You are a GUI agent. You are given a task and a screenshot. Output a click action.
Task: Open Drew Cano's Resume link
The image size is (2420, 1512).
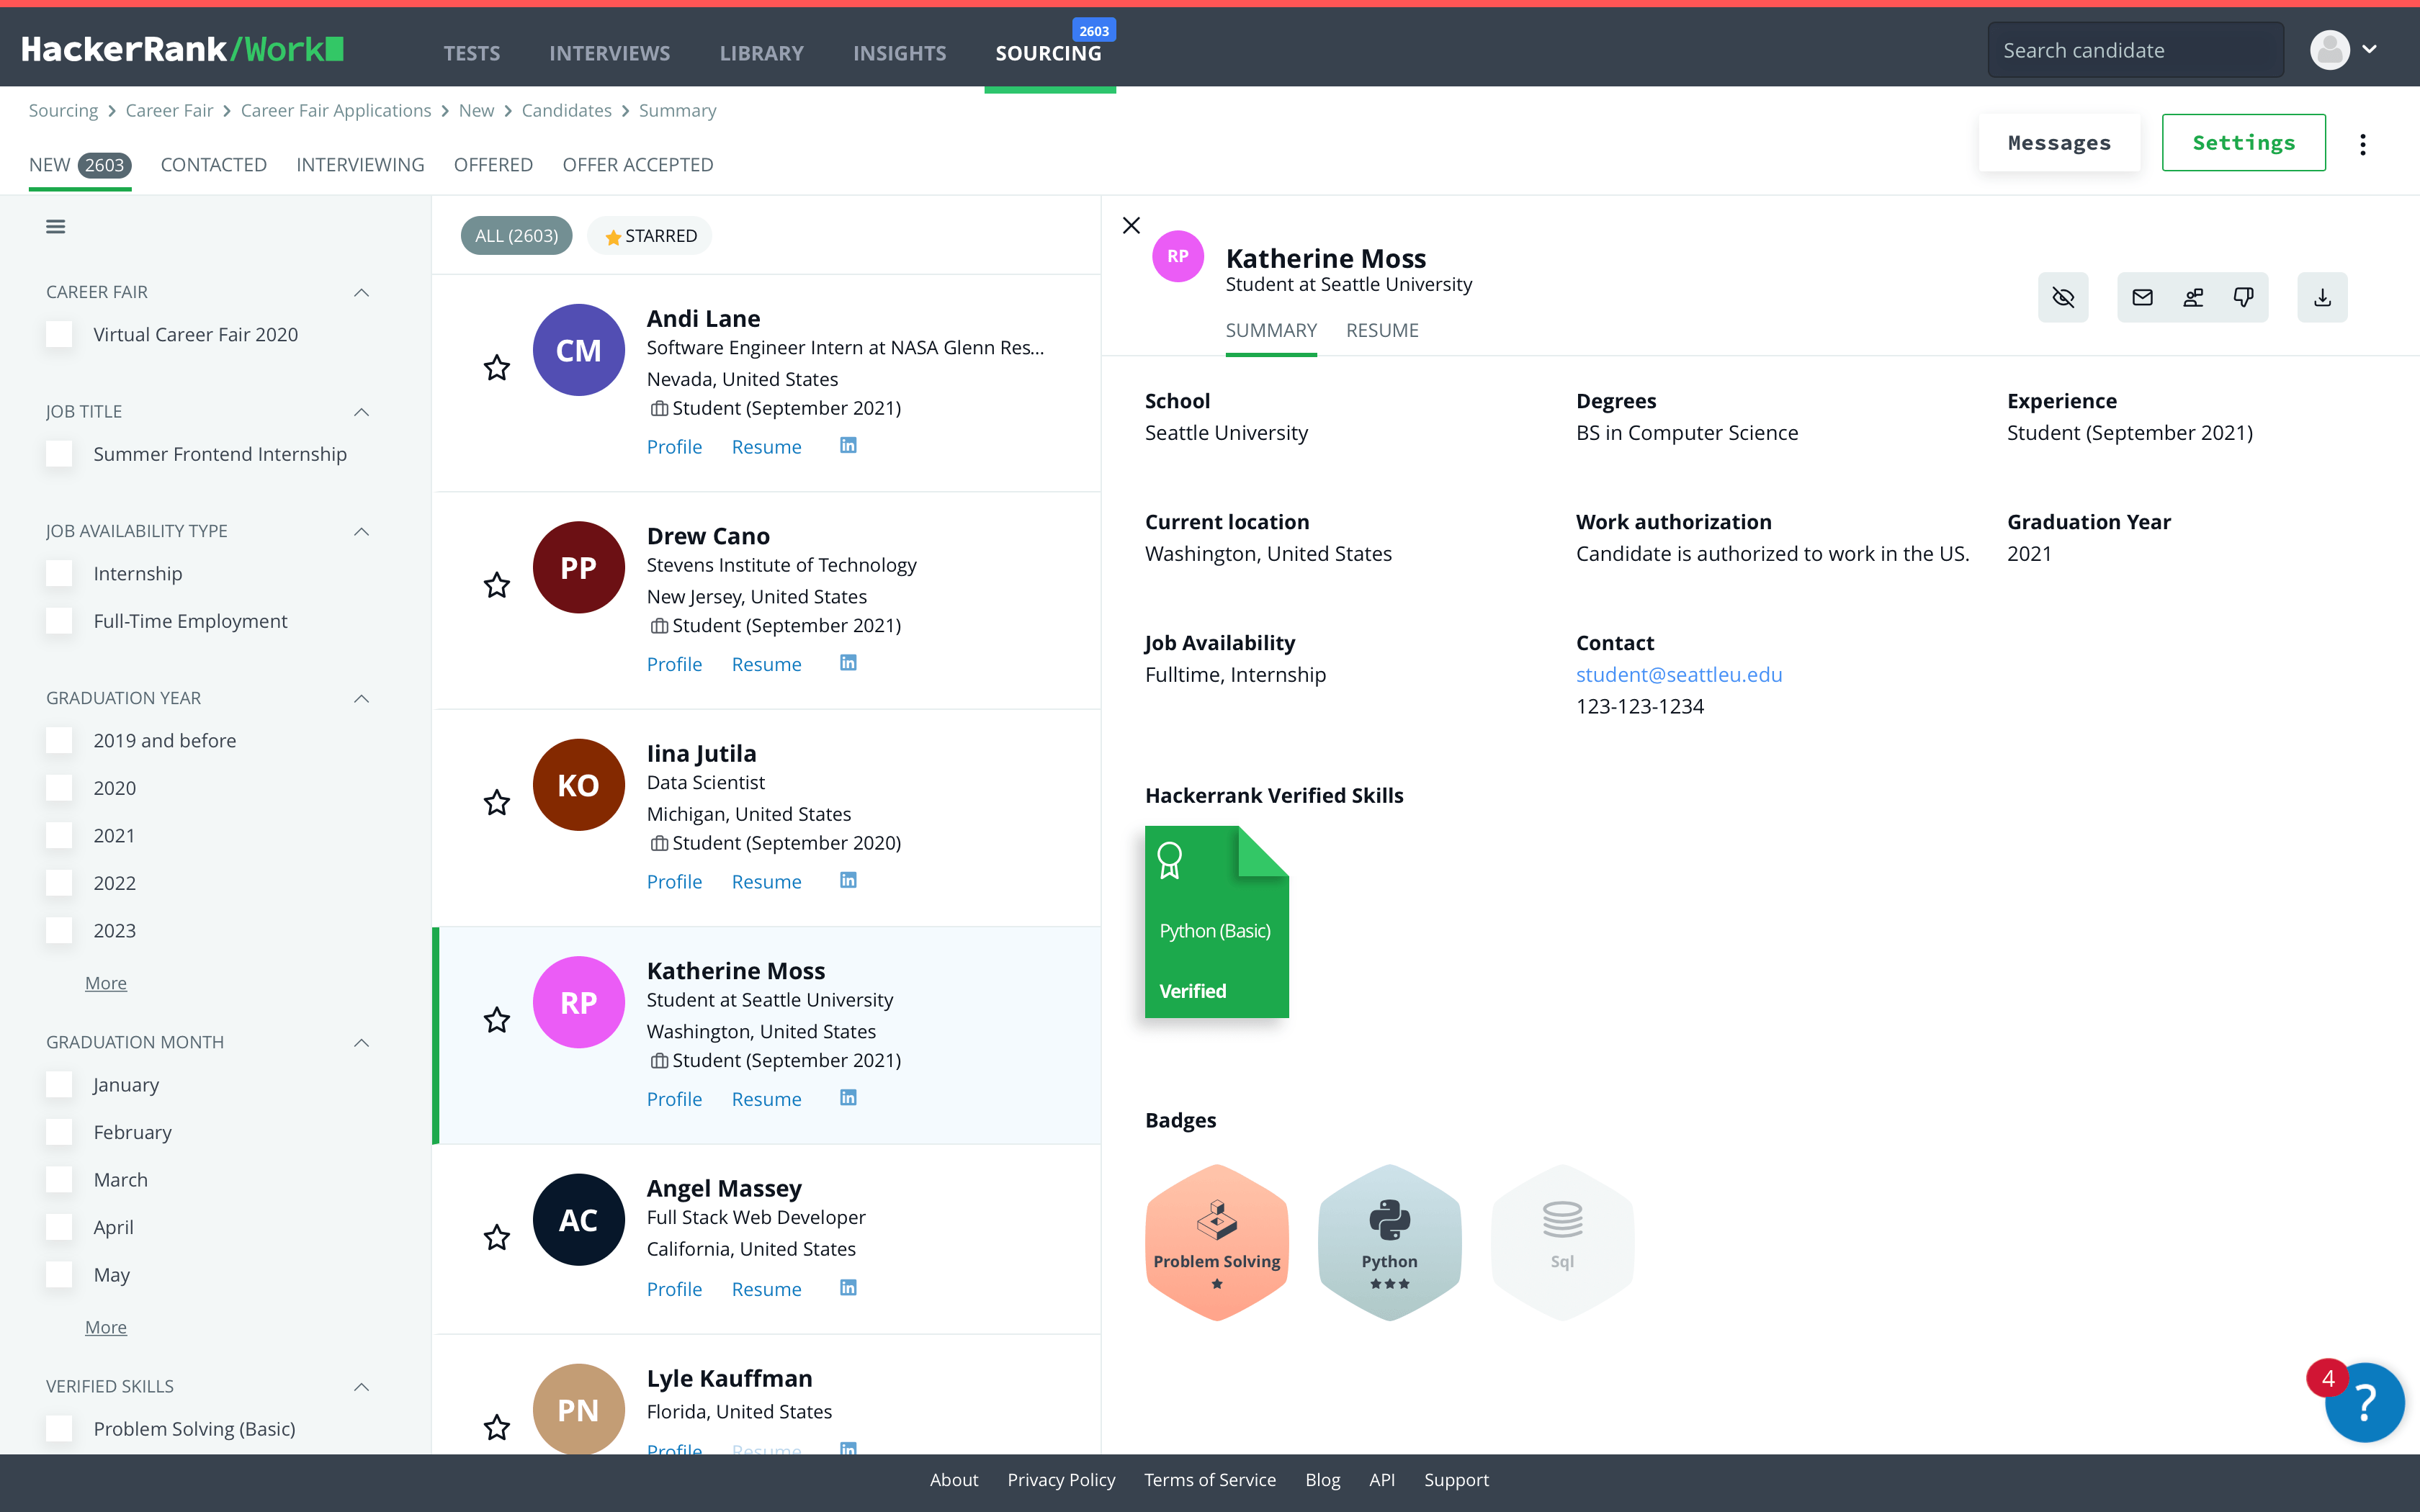click(767, 665)
